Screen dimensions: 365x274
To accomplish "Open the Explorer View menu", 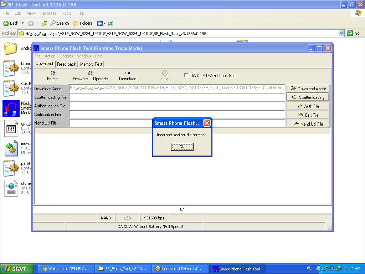I will click(x=31, y=13).
